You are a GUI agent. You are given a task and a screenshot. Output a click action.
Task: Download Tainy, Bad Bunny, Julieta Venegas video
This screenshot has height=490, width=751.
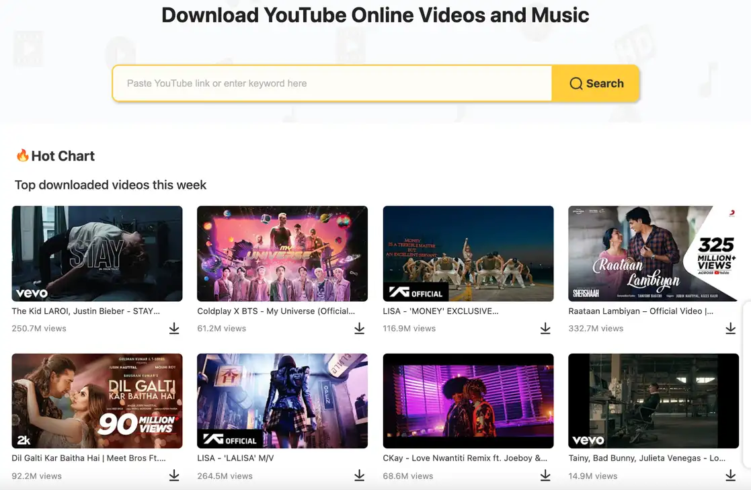730,476
